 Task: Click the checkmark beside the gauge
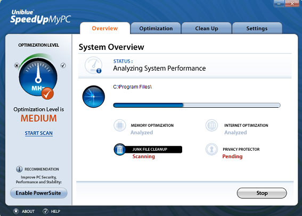[63, 65]
